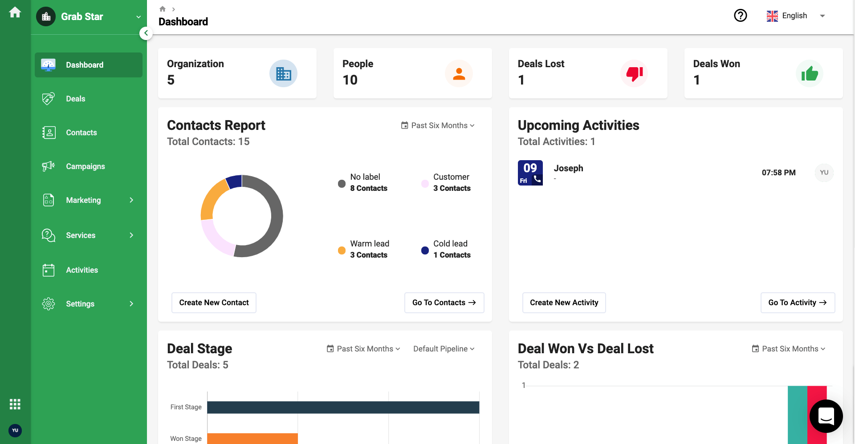
Task: Open the YU user avatar at the bottom left
Action: pyautogui.click(x=15, y=430)
